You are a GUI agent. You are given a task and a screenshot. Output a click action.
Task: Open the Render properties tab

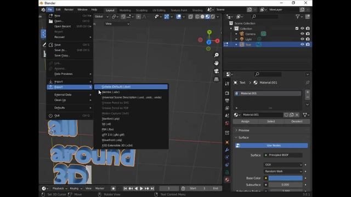tap(227, 93)
